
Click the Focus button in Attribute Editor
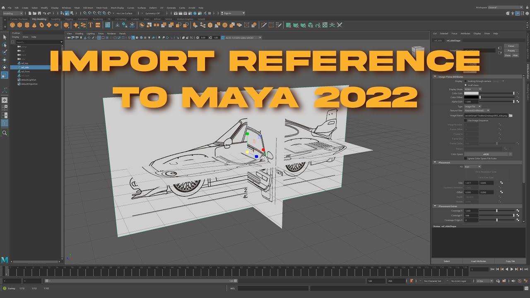coord(511,46)
